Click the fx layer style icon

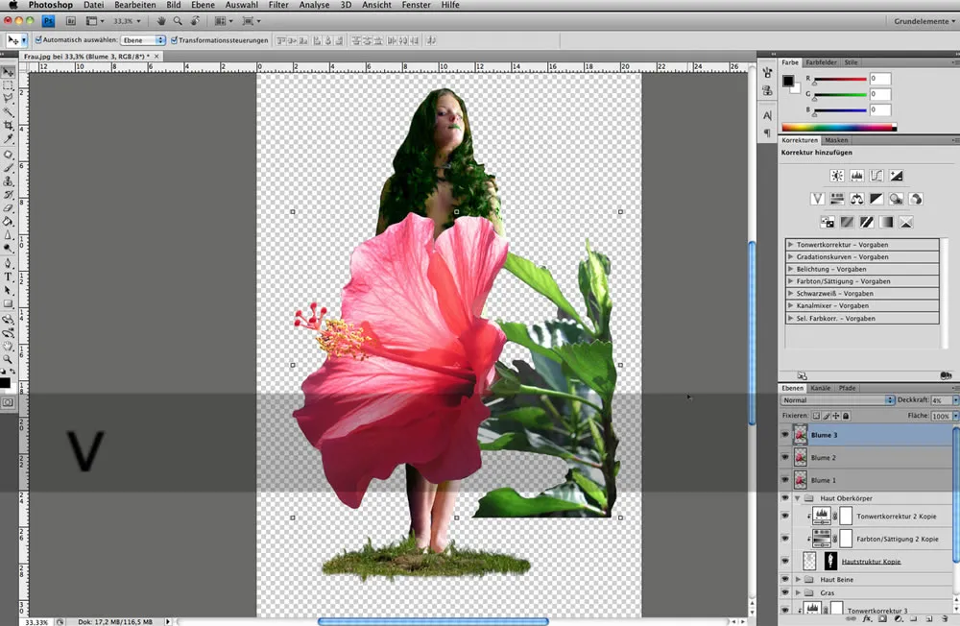pos(867,619)
